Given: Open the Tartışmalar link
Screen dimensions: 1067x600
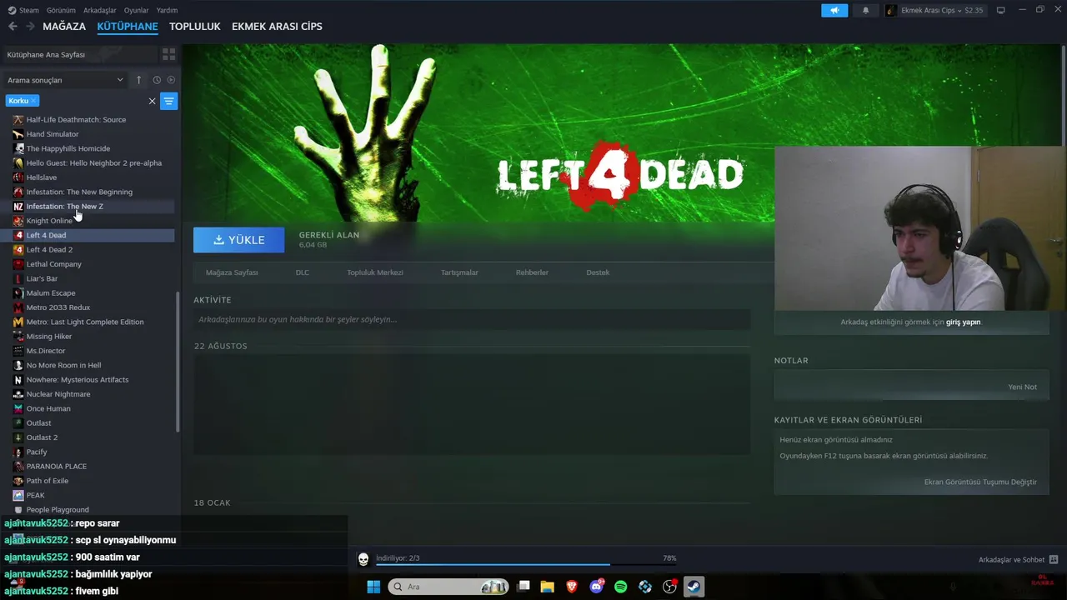Looking at the screenshot, I should 459,272.
